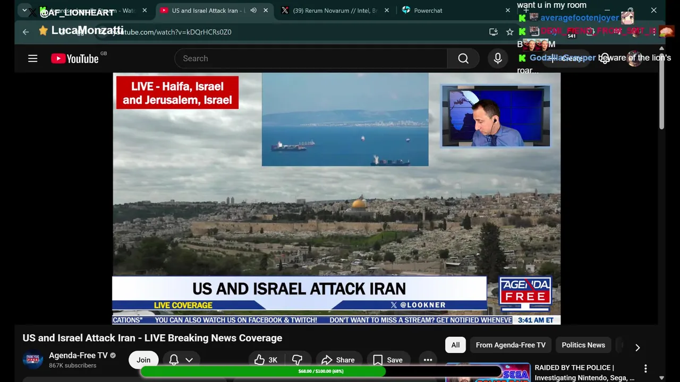Close the Rerum Novarum X tab
Screen dimensions: 680x382
(386, 11)
